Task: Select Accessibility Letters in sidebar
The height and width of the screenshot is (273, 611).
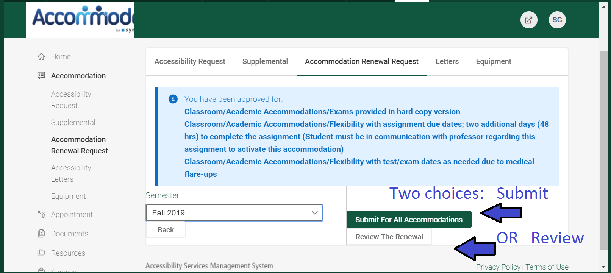Action: pos(71,173)
